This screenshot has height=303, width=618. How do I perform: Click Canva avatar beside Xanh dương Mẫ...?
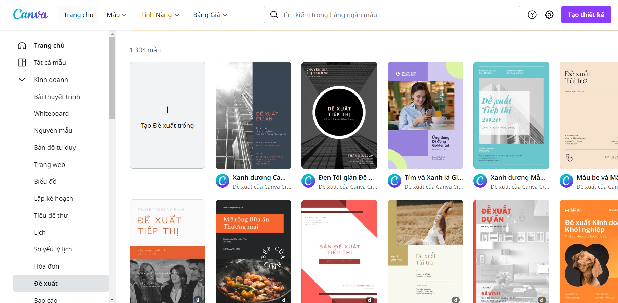(x=480, y=181)
